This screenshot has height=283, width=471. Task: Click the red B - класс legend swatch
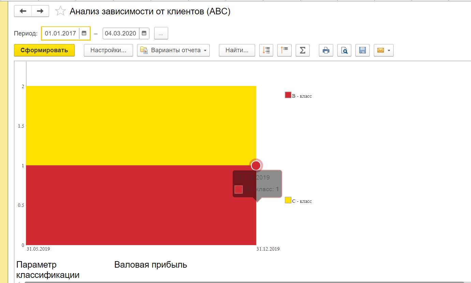(288, 95)
